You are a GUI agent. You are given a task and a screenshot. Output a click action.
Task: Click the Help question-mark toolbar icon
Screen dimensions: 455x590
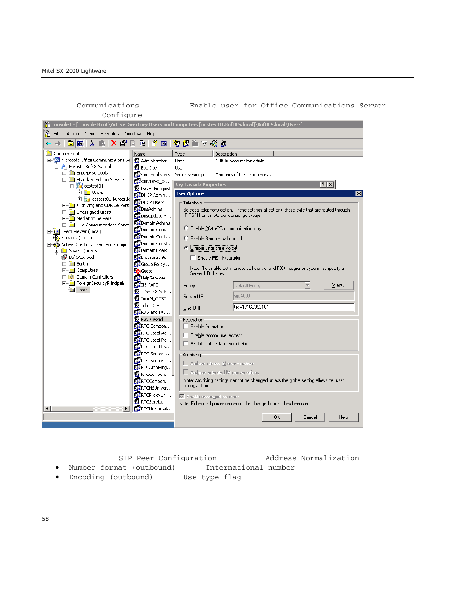click(154, 143)
